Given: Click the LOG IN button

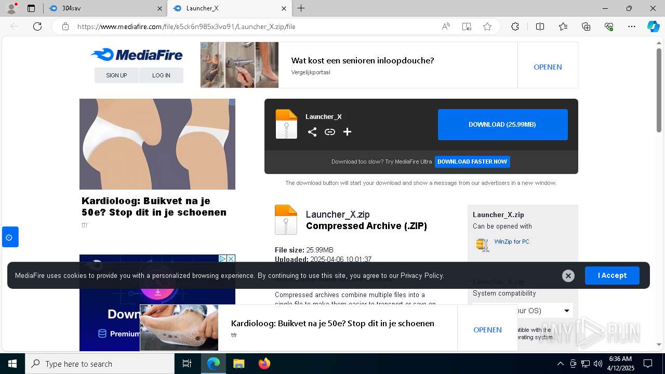Looking at the screenshot, I should (161, 75).
